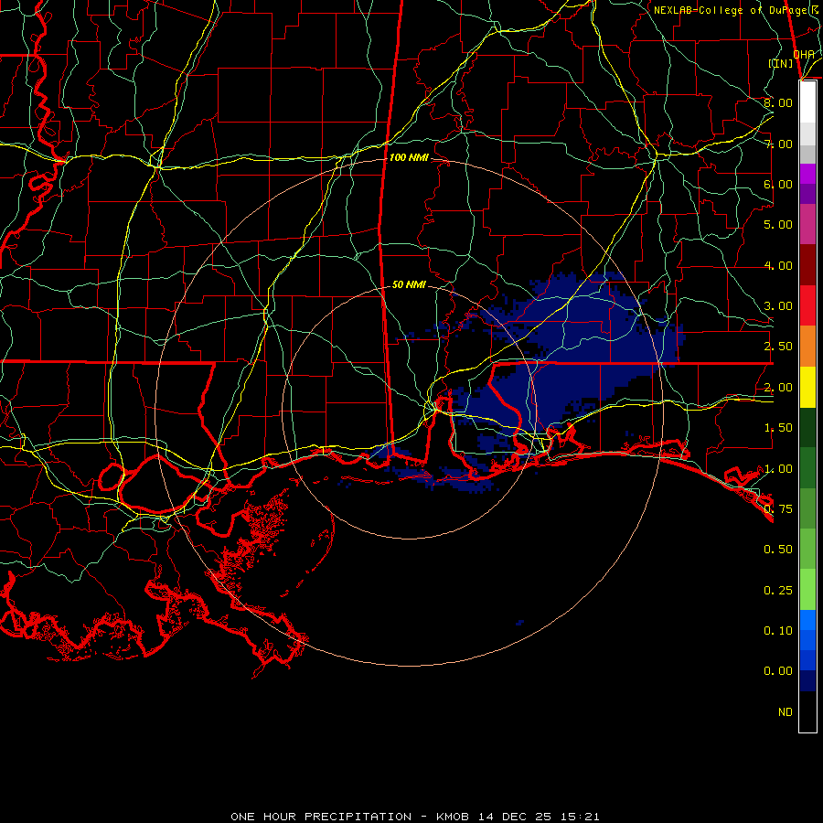Click the 2.00 legend value
The image size is (823, 823).
tap(778, 388)
